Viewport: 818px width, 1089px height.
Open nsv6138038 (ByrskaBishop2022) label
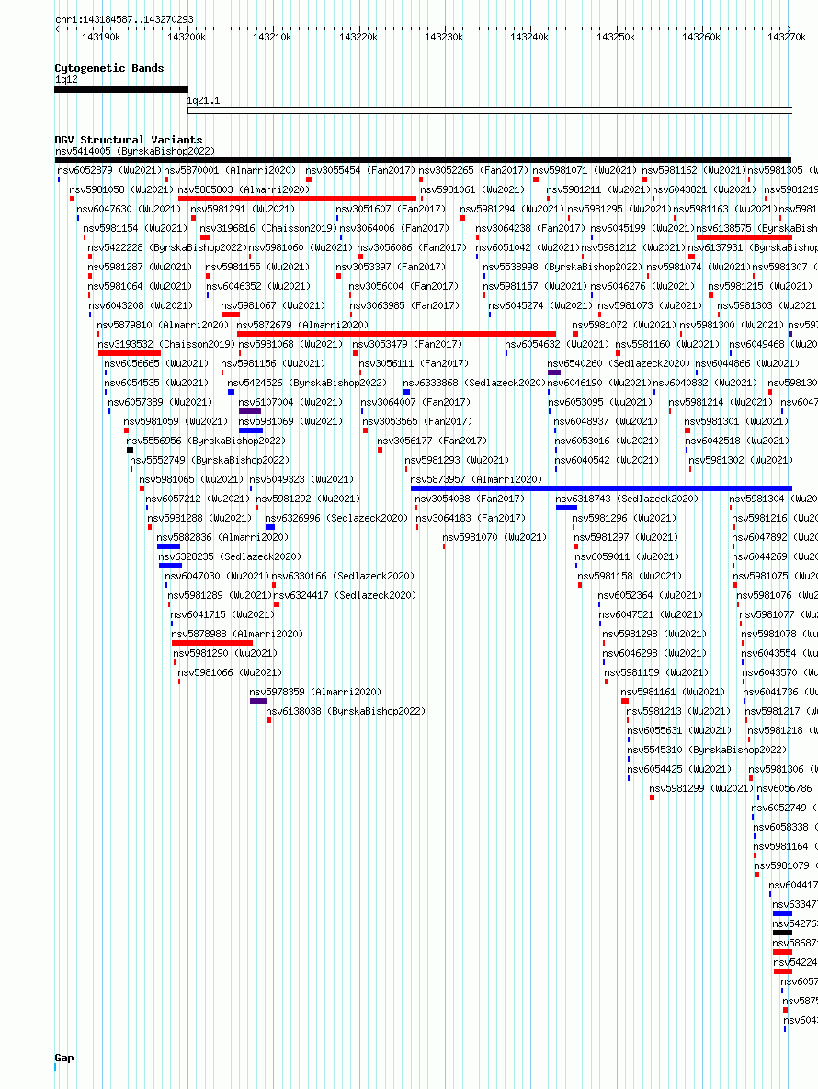pos(347,711)
